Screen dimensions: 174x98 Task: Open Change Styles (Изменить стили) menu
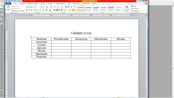point(127,8)
